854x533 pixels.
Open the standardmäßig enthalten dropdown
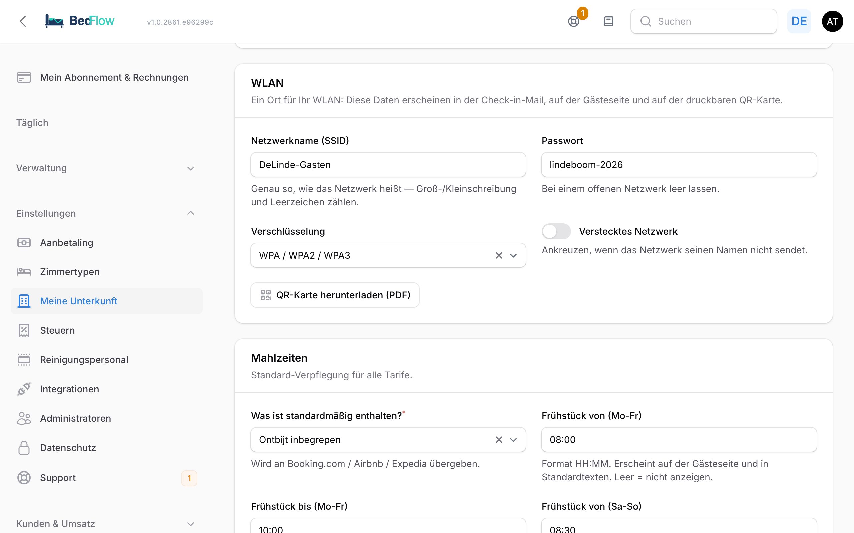click(388, 440)
